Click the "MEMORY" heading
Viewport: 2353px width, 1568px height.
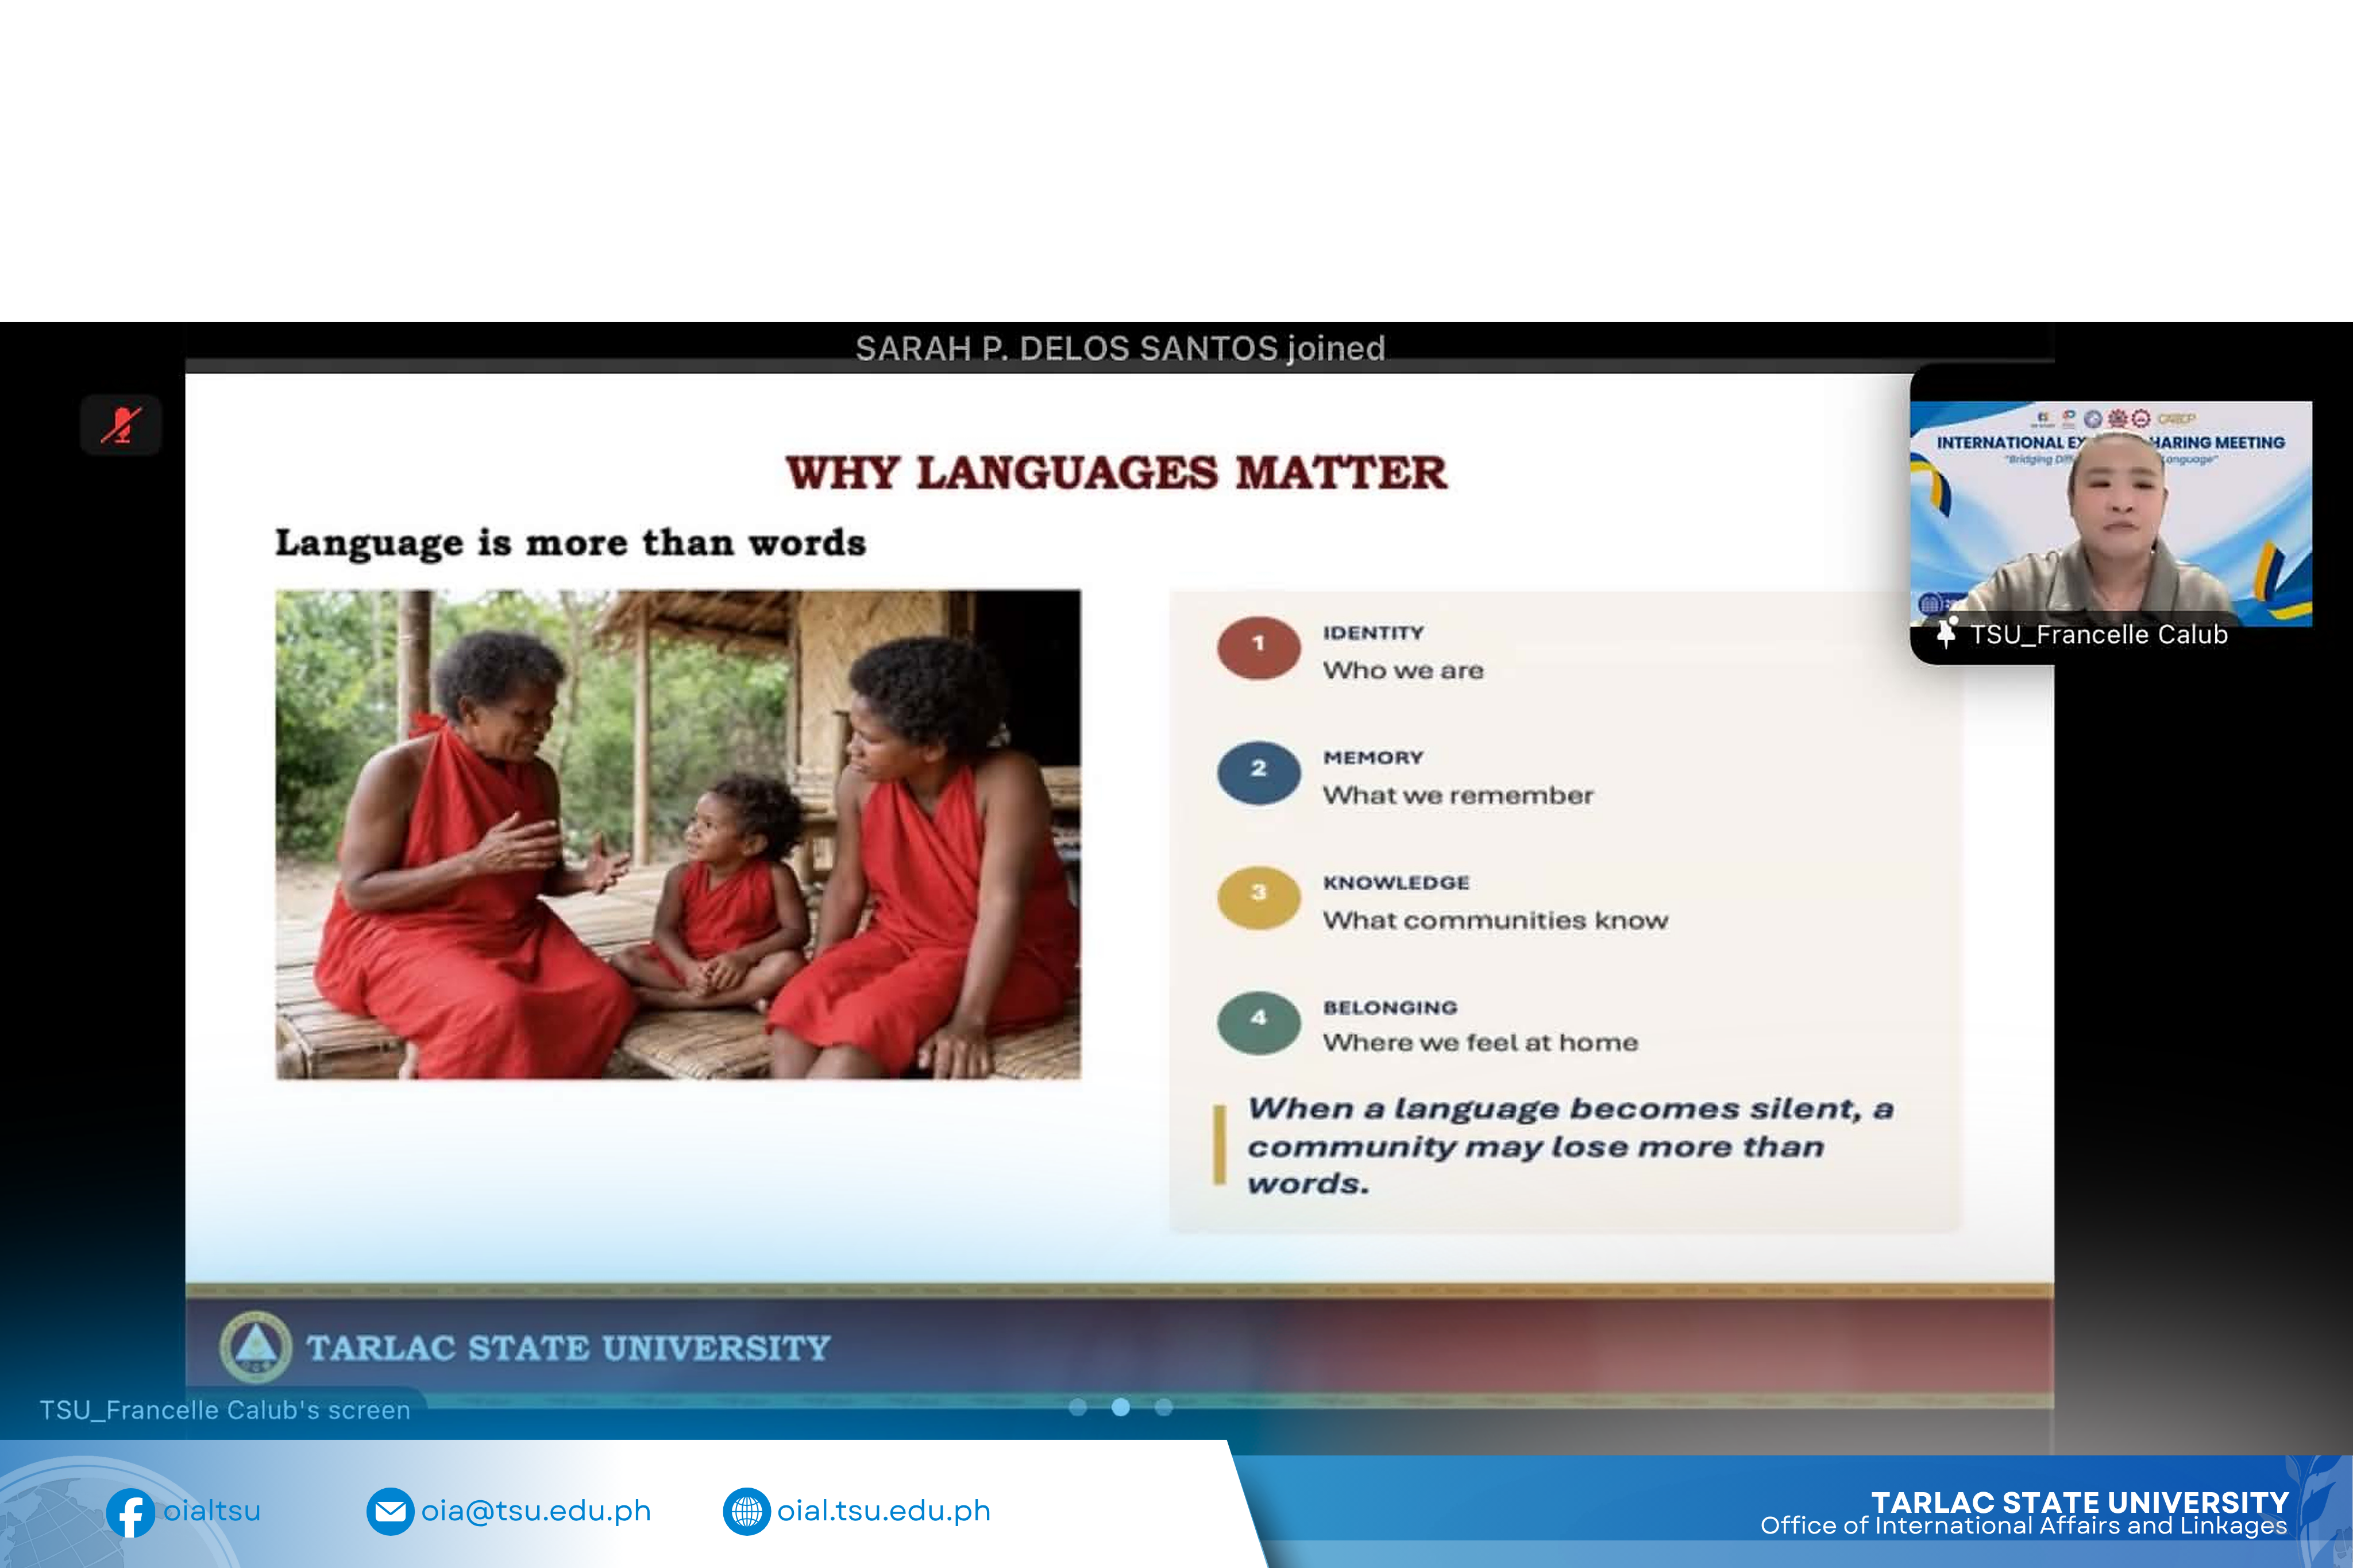(1374, 758)
